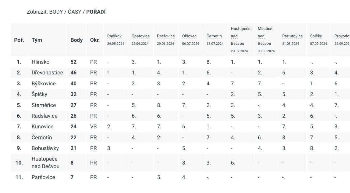
Task: Open the Olšovec round header
Action: [189, 36]
